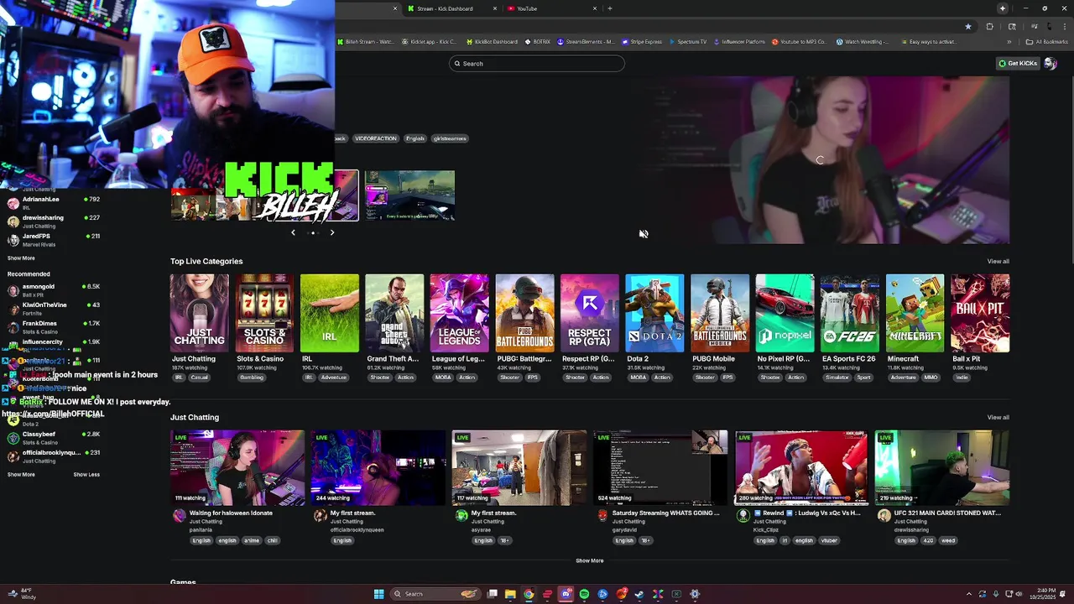Screen dimensions: 1074x604
Task: Open the weather widget showing Windy
Action: [21, 594]
